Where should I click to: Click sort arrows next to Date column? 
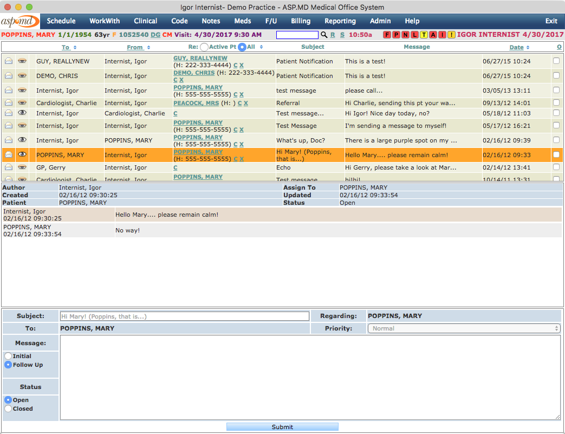click(x=528, y=47)
